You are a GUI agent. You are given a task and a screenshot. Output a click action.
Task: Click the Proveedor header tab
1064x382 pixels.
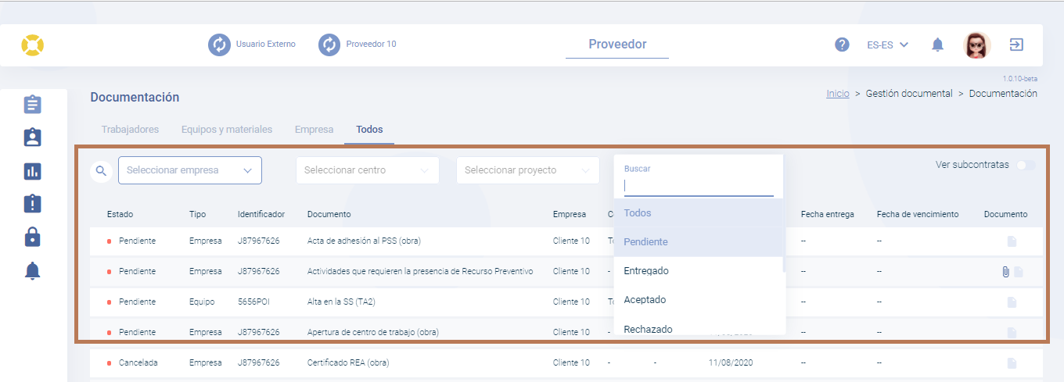pos(617,45)
